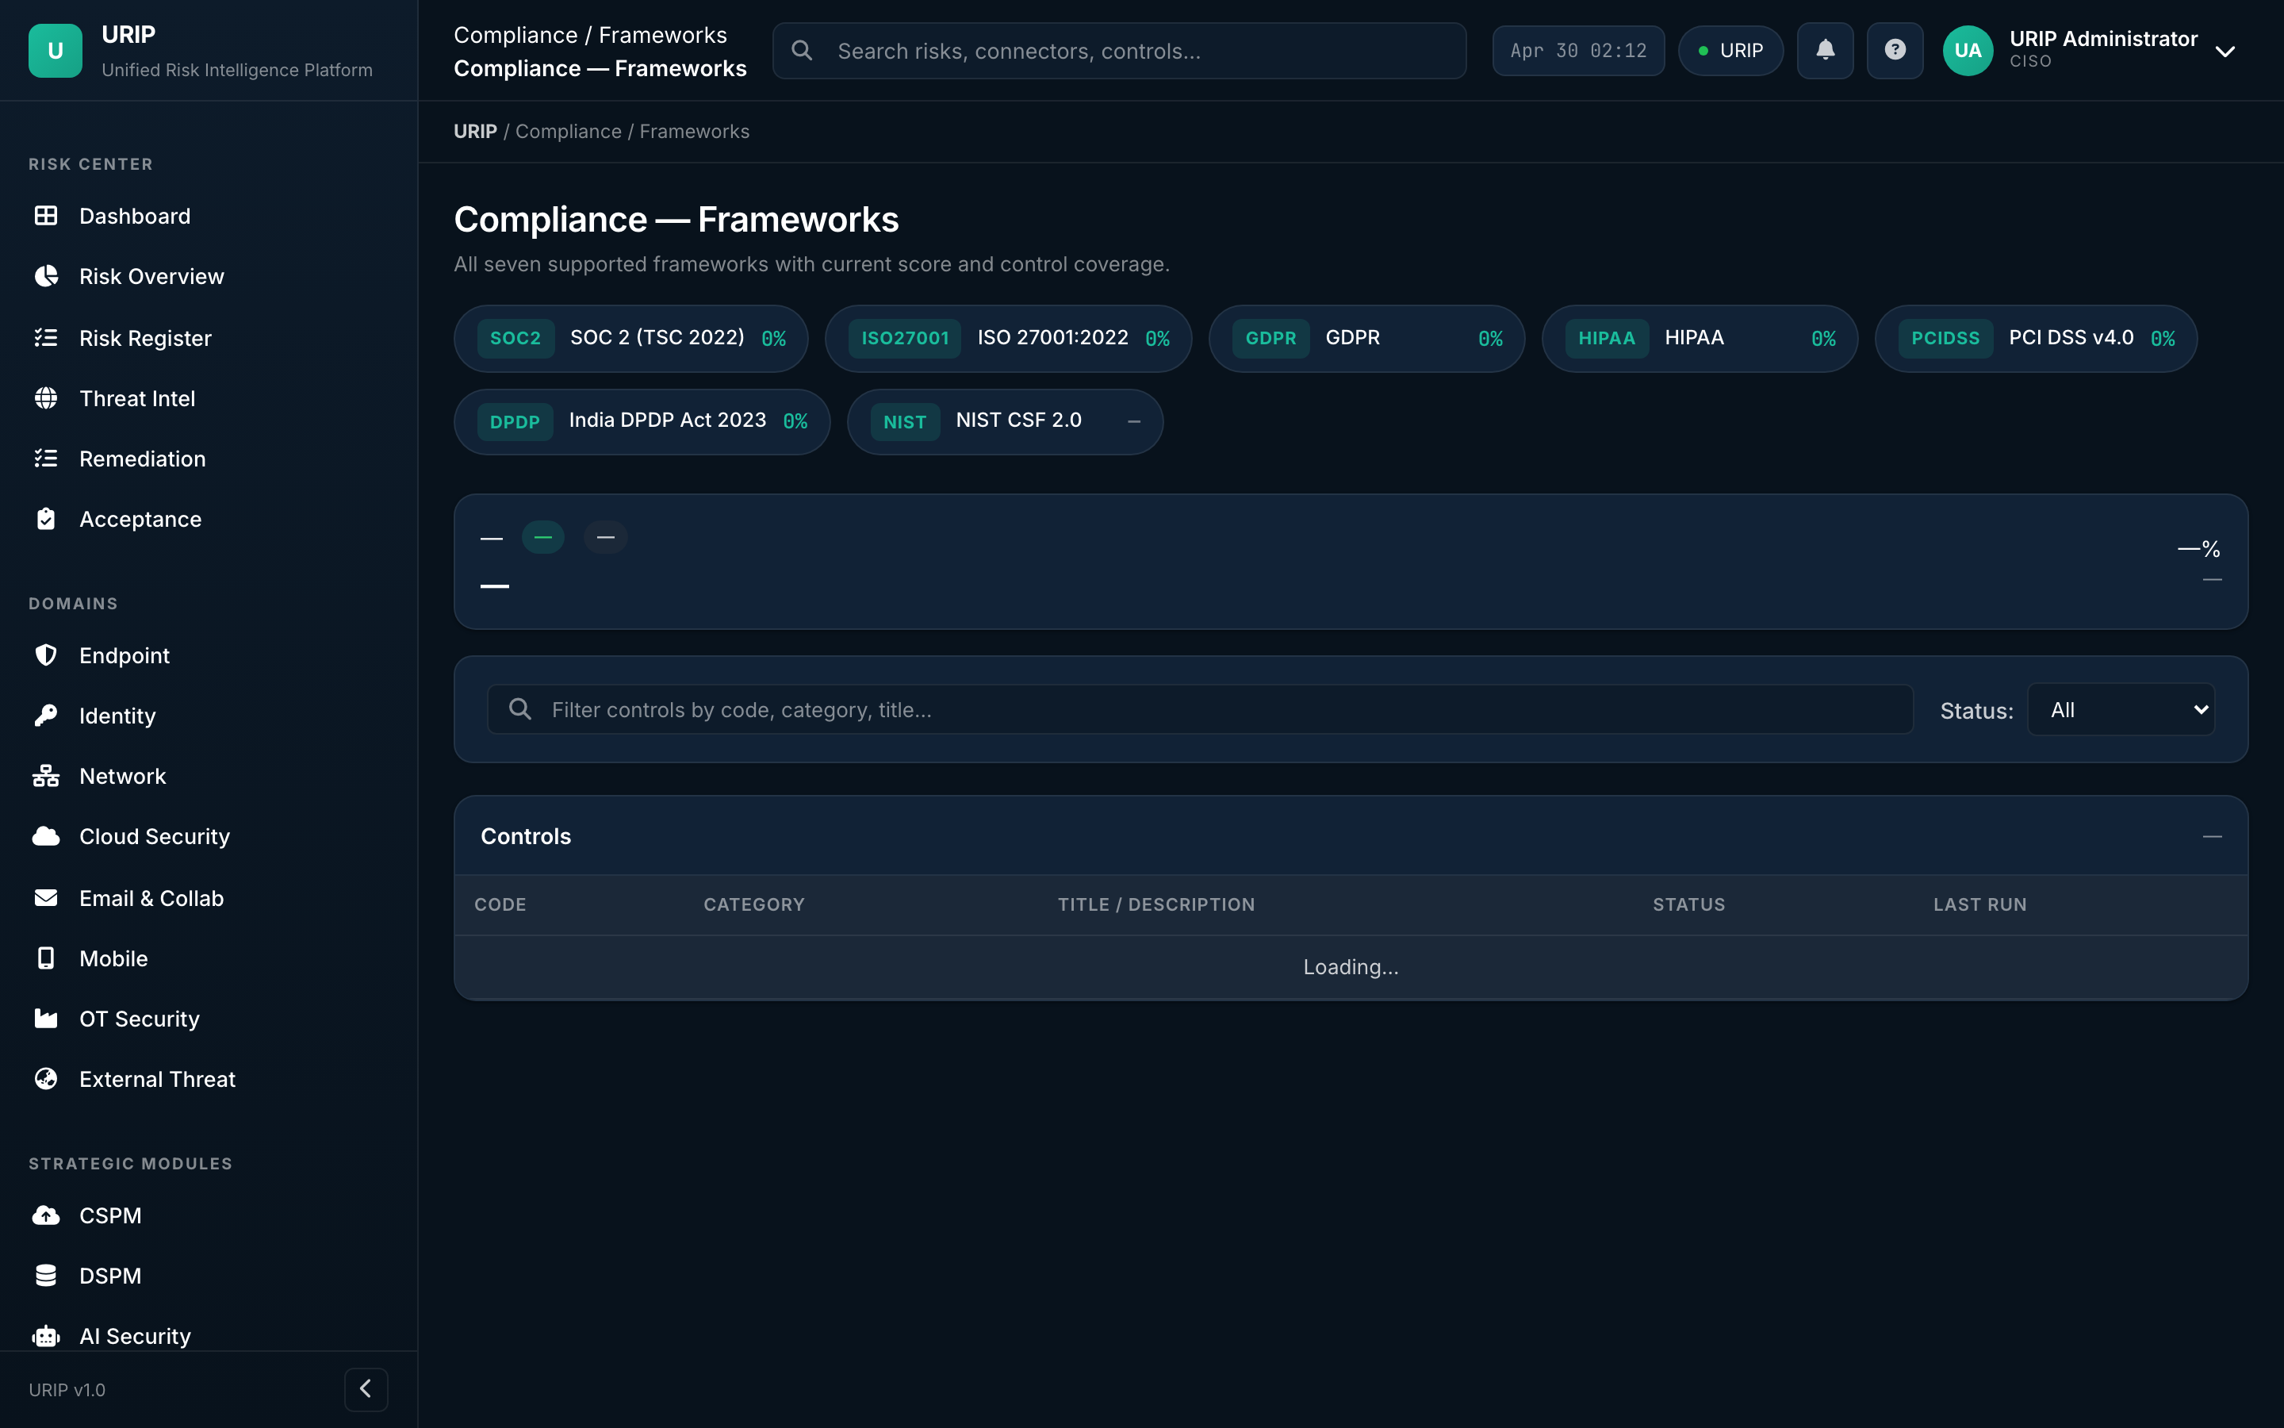
Task: Click the green status pill in summary card
Action: (542, 537)
